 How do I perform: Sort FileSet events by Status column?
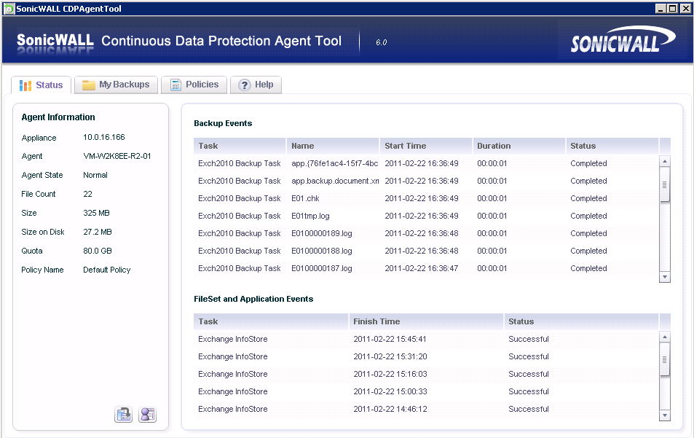[x=582, y=321]
